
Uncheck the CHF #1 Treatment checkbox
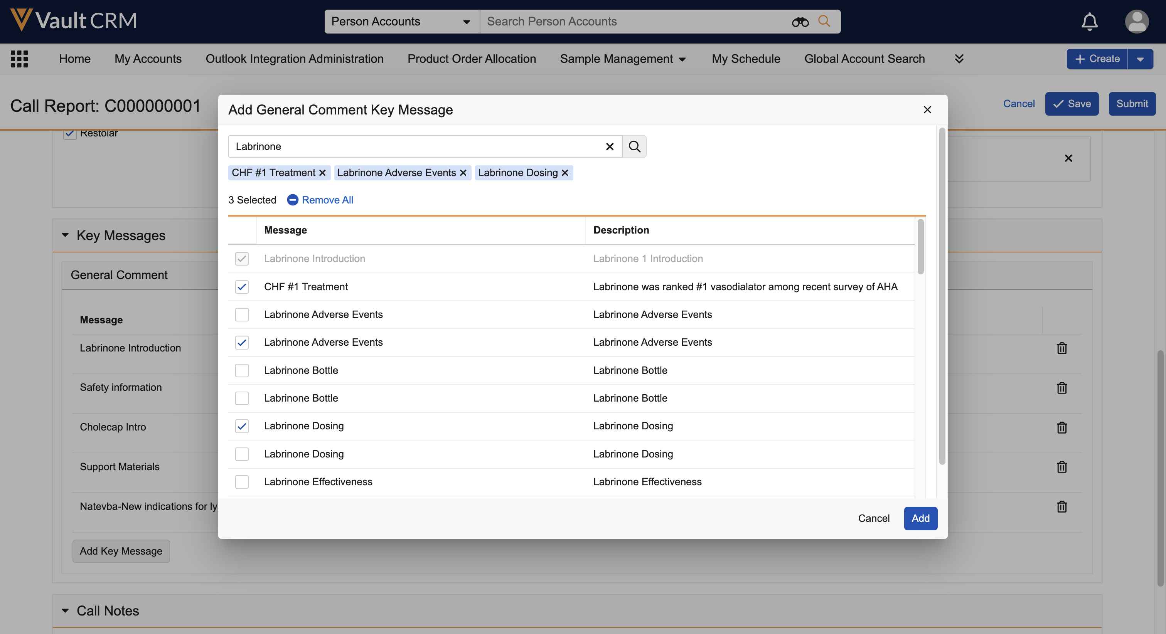pos(242,287)
